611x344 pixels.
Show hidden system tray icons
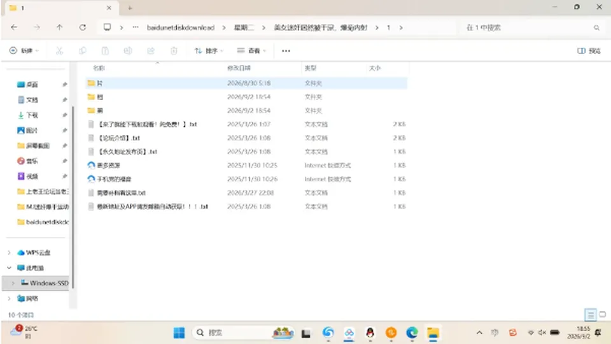click(479, 333)
